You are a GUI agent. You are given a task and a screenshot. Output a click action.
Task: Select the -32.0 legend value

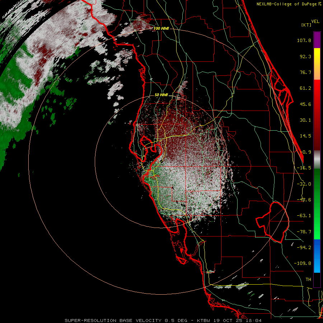304,184
